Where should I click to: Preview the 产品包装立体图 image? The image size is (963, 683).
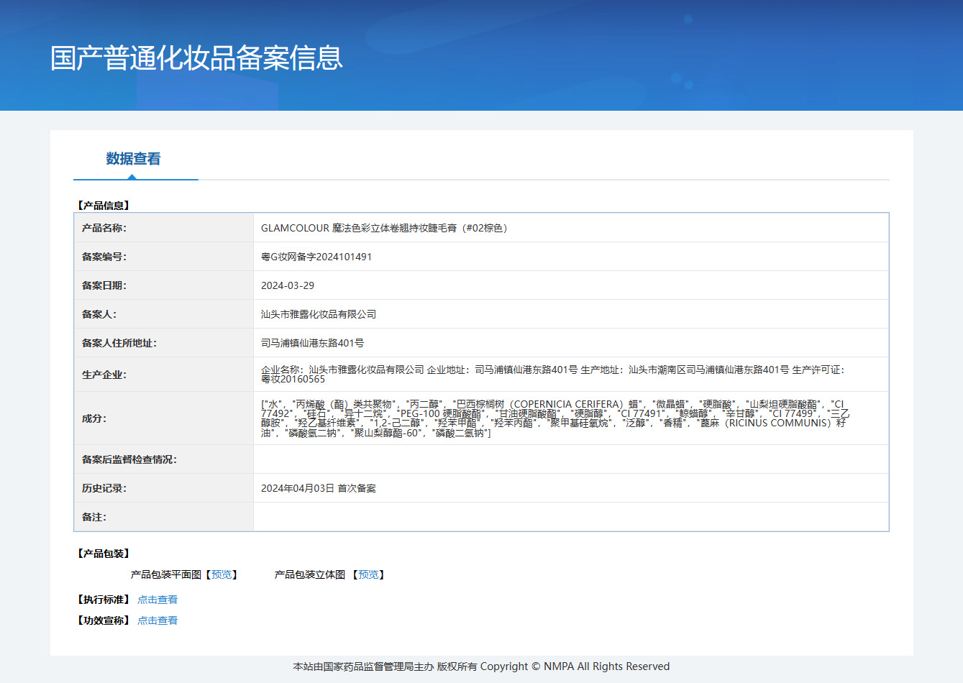tap(368, 574)
